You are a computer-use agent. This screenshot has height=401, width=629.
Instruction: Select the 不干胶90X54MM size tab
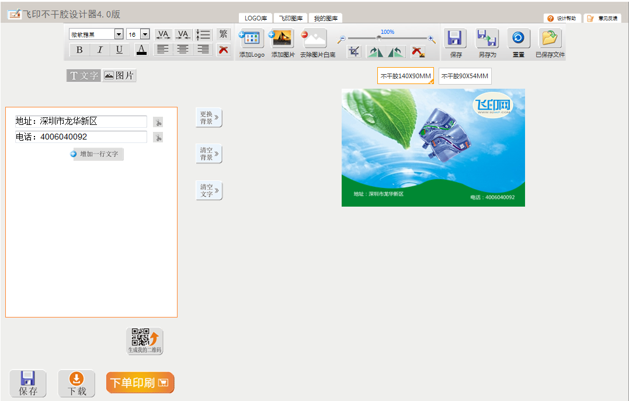click(x=464, y=76)
